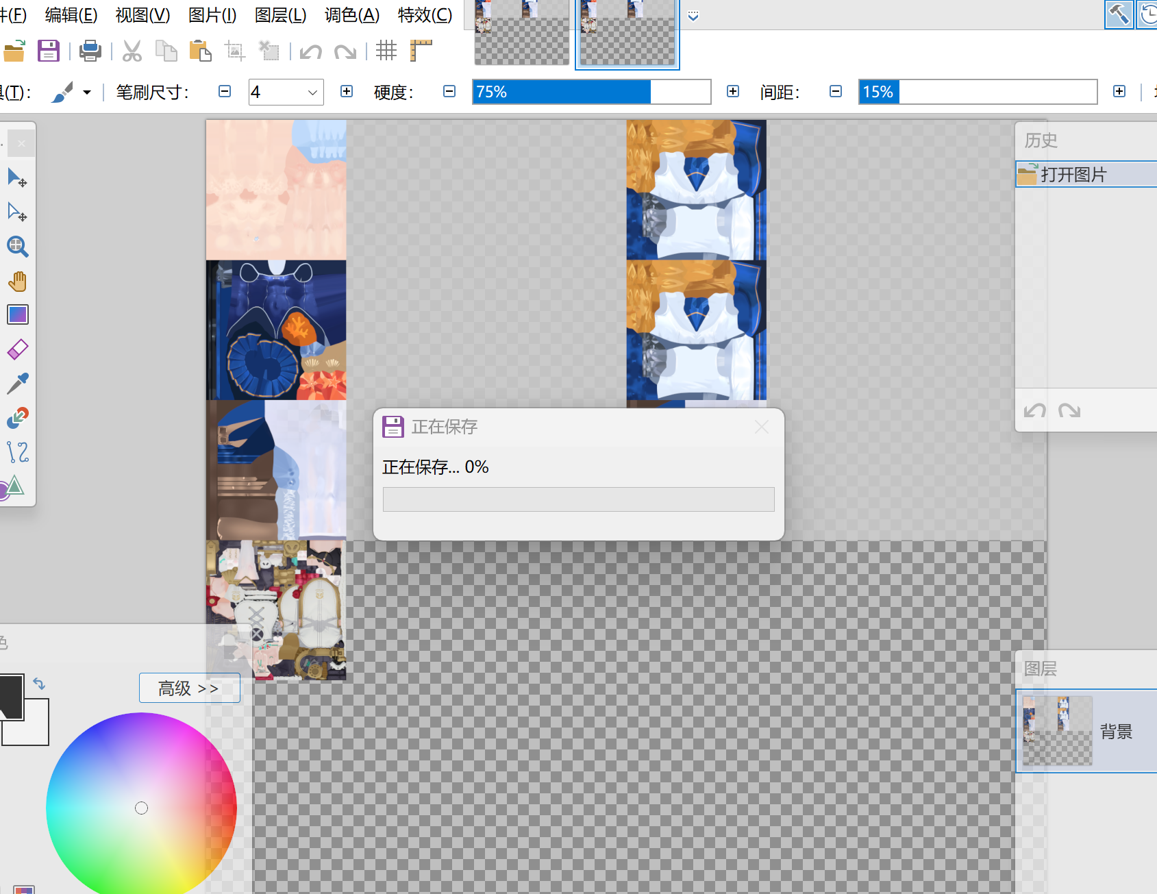Swap the primary and secondary colors
The width and height of the screenshot is (1157, 894).
39,684
